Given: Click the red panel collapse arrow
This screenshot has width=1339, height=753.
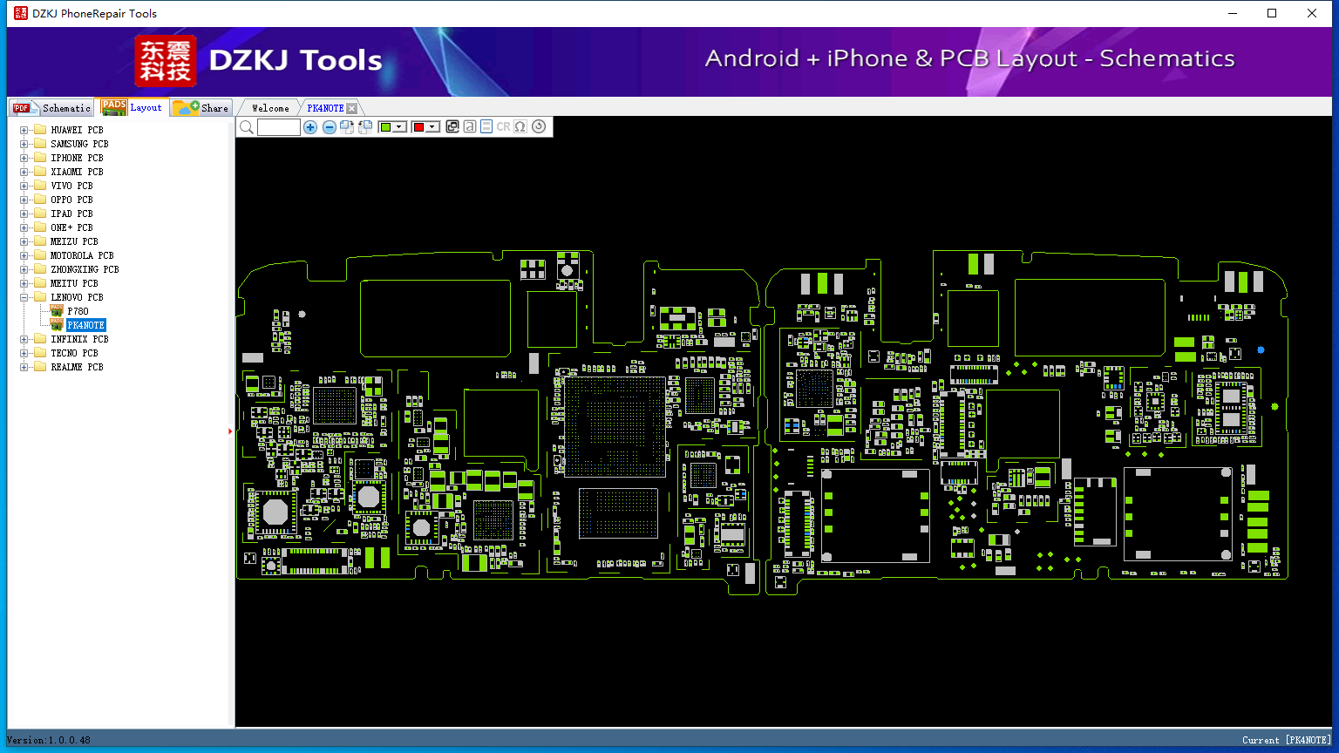Looking at the screenshot, I should coord(230,431).
